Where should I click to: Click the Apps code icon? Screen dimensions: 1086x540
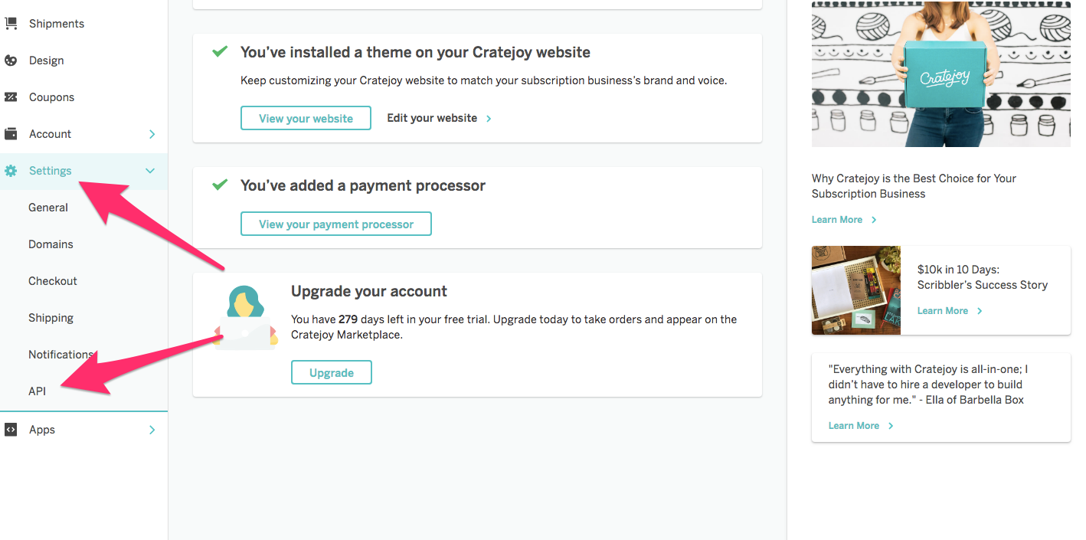tap(11, 430)
